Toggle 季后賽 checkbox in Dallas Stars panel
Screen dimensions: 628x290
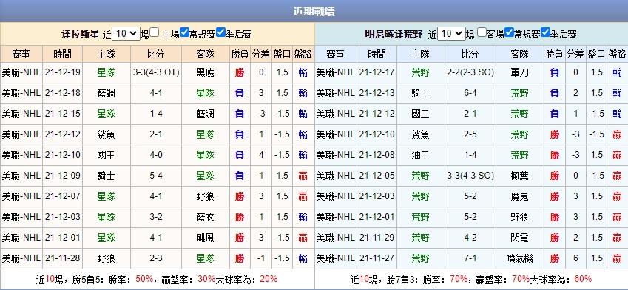[x=220, y=32]
